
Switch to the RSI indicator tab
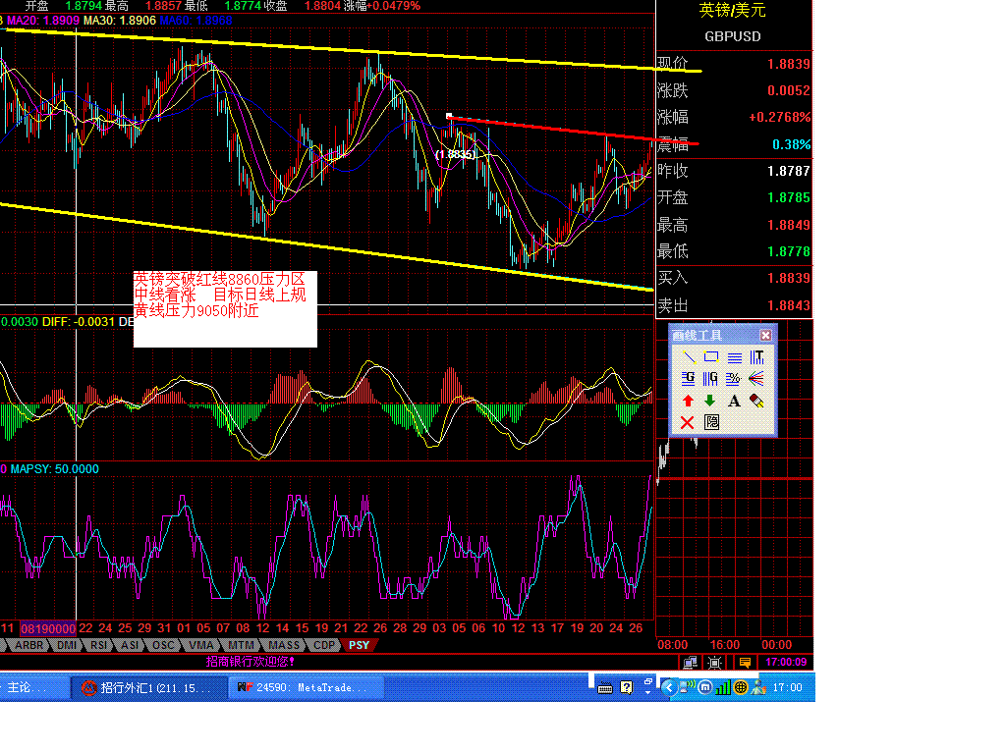(98, 645)
